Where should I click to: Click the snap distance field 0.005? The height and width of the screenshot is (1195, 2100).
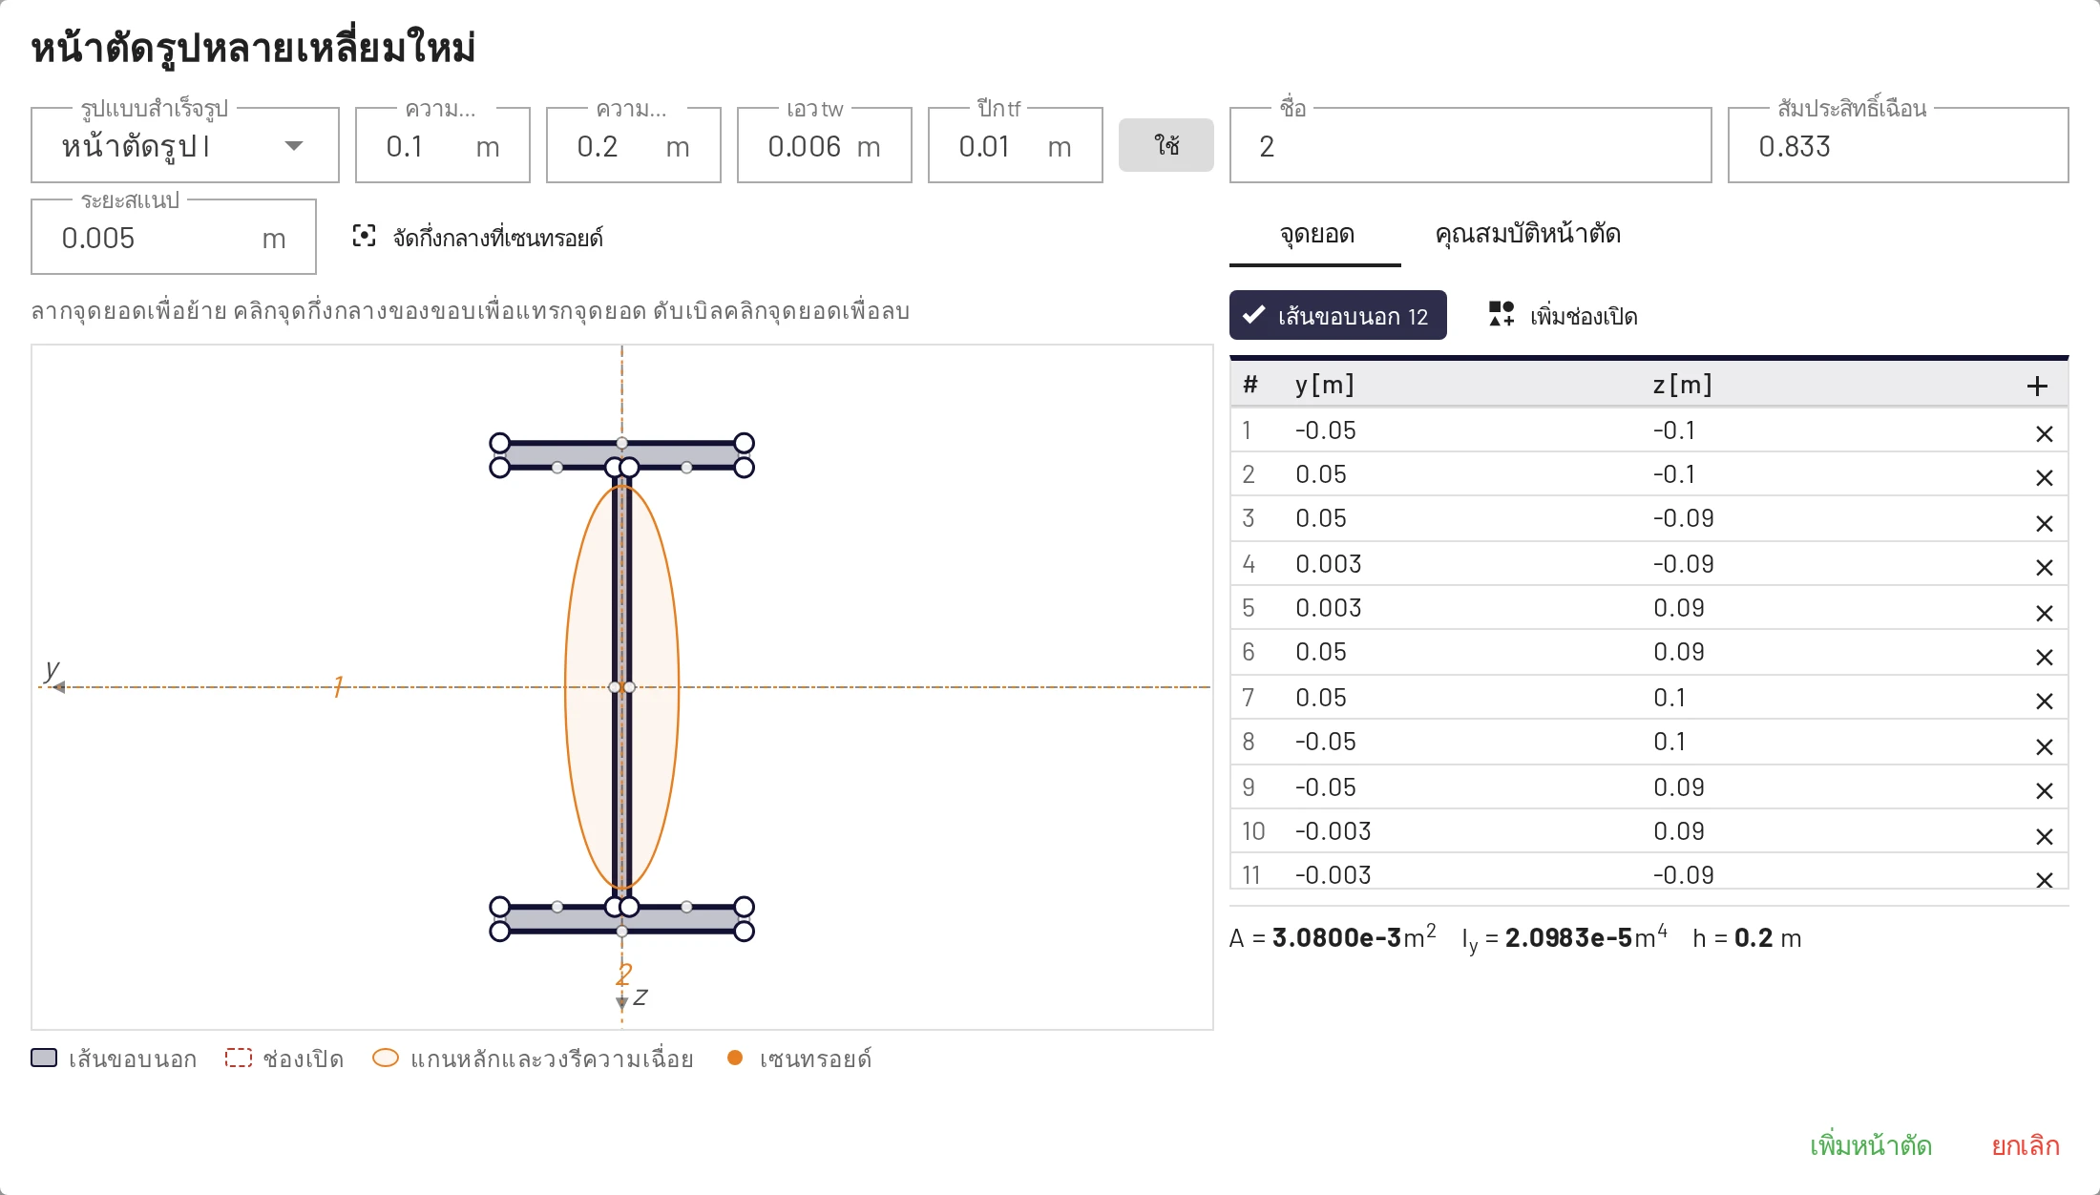(x=174, y=237)
